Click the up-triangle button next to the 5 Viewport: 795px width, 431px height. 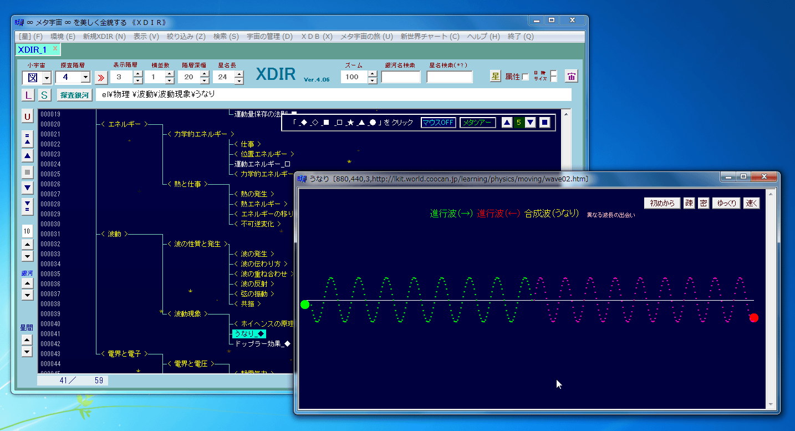click(x=507, y=123)
